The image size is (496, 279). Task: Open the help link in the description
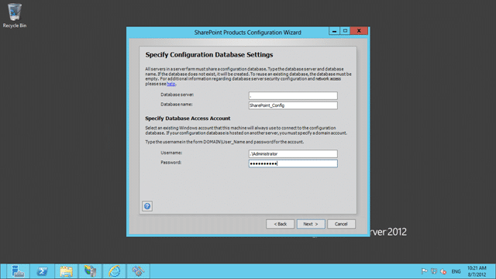170,84
